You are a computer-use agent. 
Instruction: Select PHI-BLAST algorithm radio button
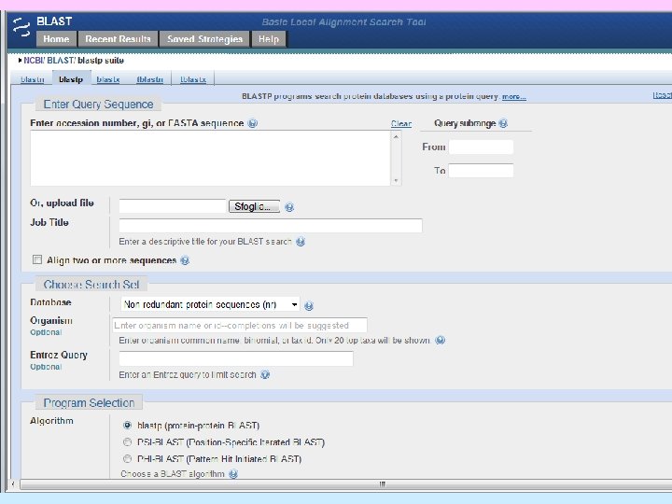tap(127, 458)
